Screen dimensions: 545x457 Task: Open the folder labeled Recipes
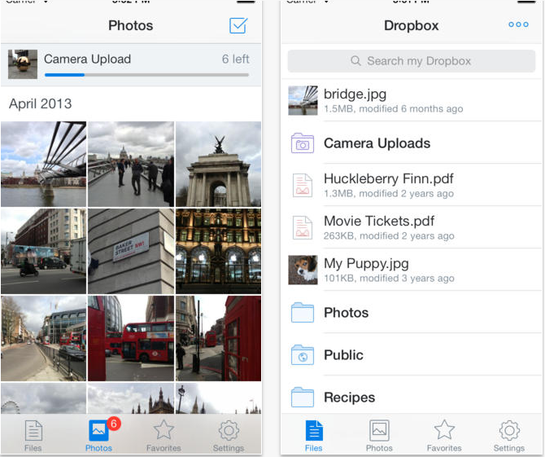(349, 398)
